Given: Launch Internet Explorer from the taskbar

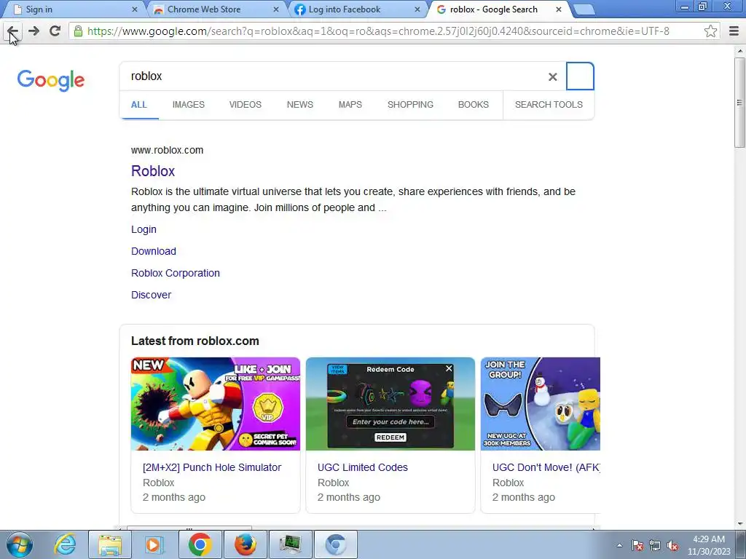Looking at the screenshot, I should tap(65, 544).
